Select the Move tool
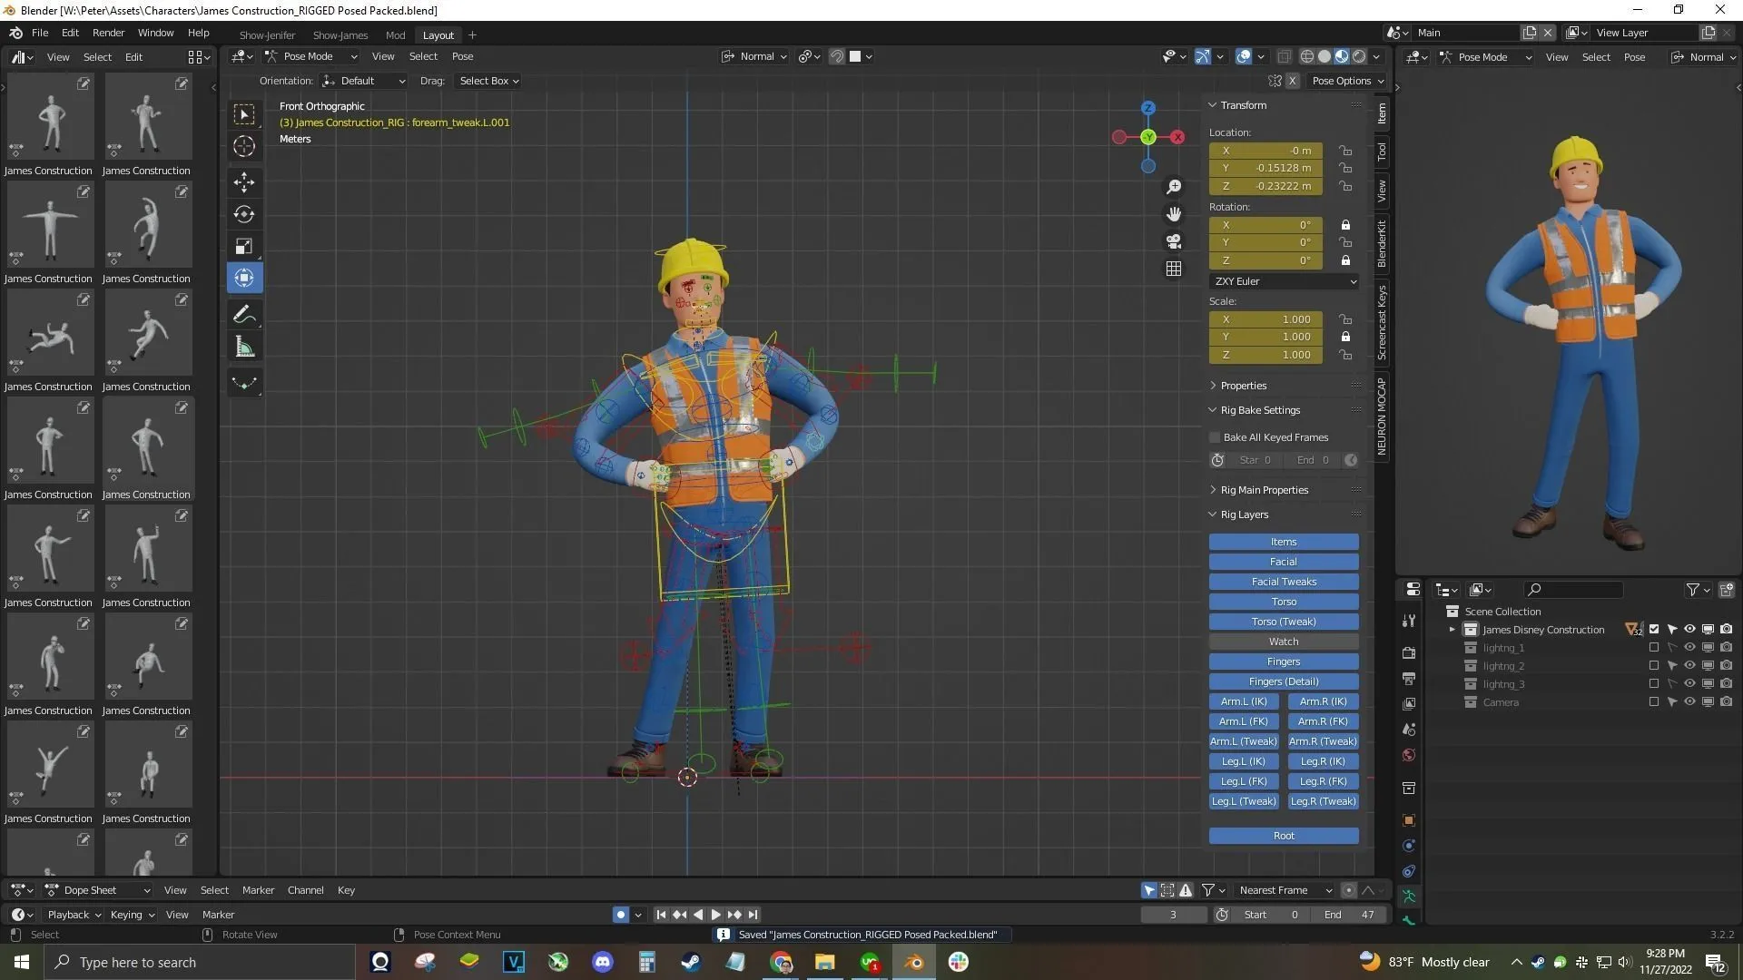1743x980 pixels. [x=243, y=181]
